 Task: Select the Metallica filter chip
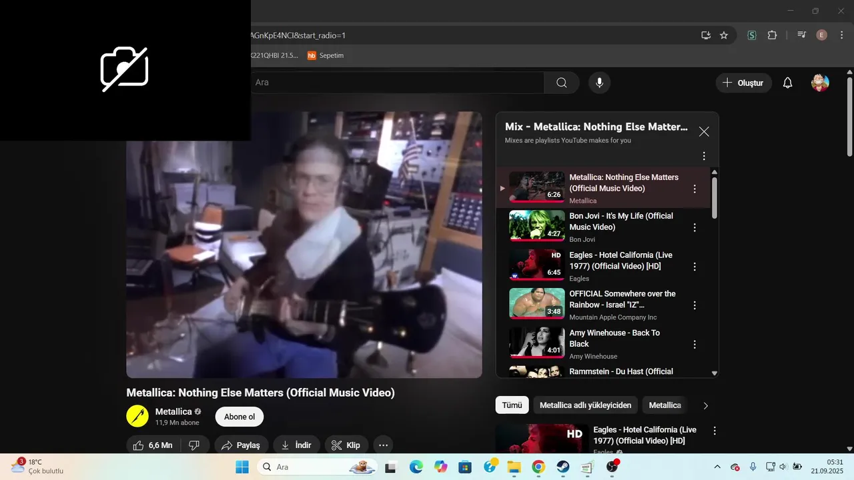(665, 405)
